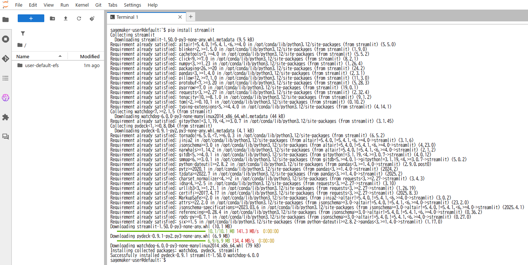Click the New Folder icon
528x265 pixels.
click(x=52, y=18)
